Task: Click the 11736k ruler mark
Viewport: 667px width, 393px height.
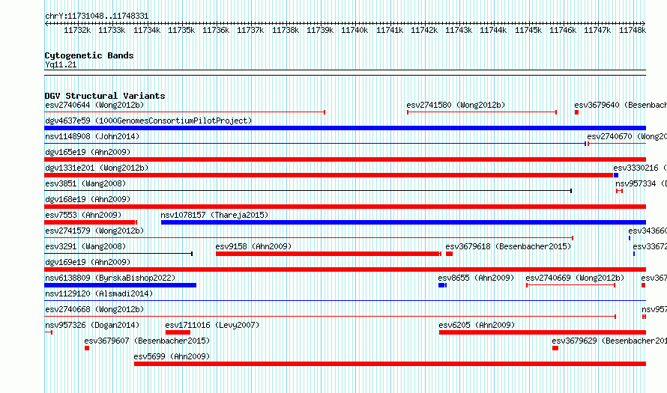Action: click(216, 30)
